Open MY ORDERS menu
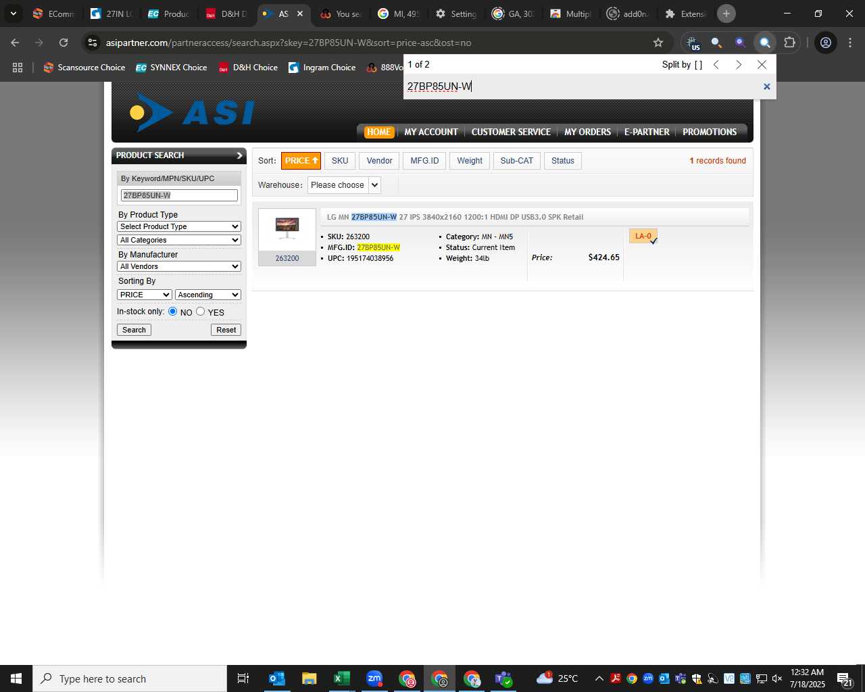This screenshot has width=865, height=692. pyautogui.click(x=587, y=132)
